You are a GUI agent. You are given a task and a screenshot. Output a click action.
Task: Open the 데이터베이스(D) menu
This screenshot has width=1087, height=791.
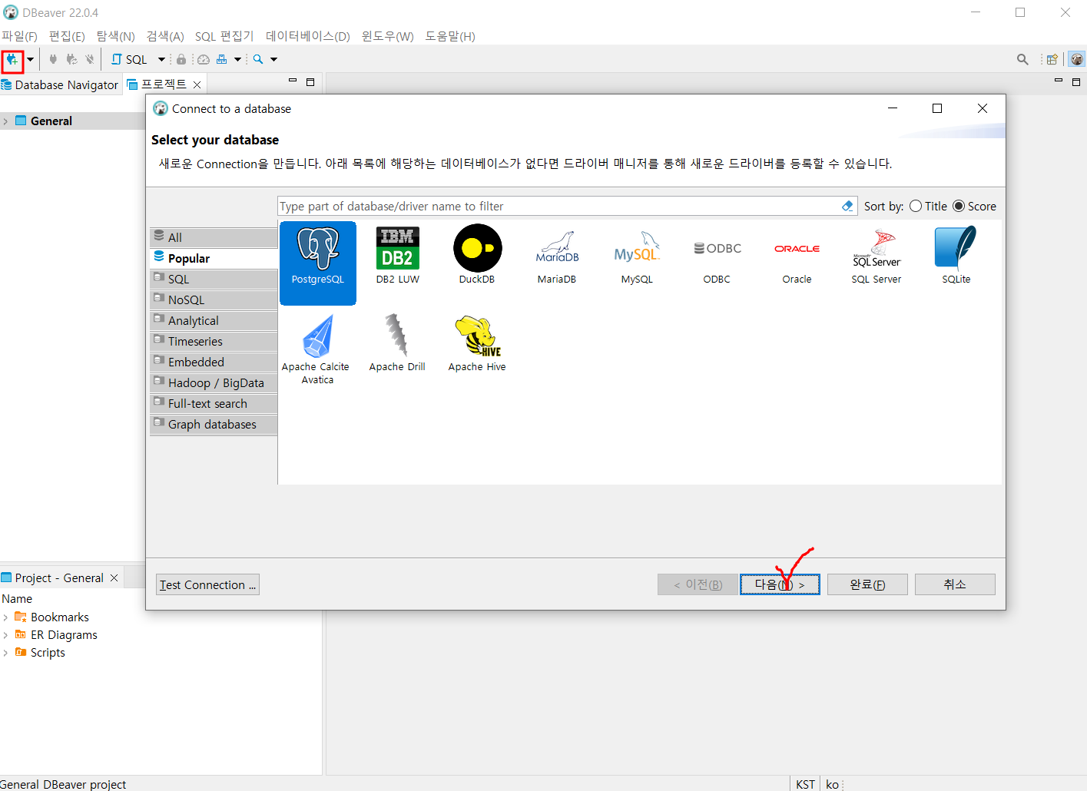308,36
